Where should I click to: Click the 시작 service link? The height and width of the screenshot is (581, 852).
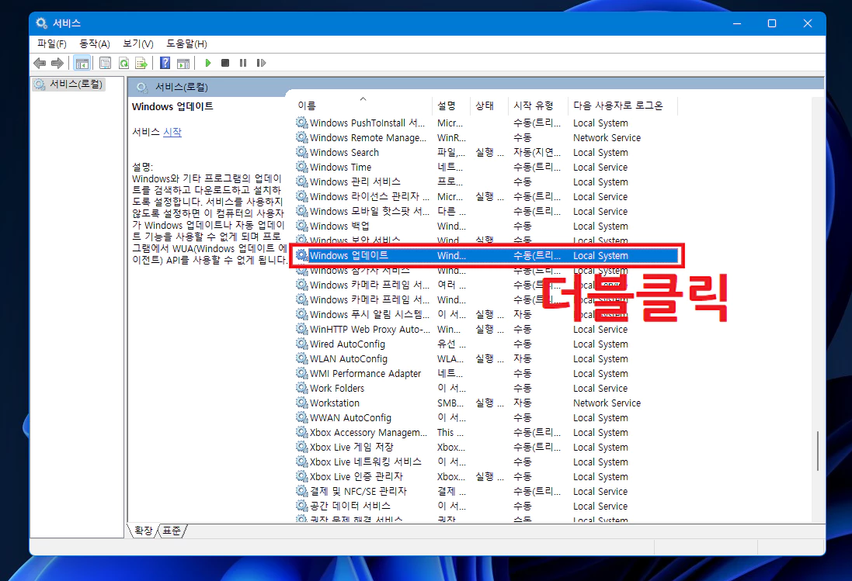[172, 132]
